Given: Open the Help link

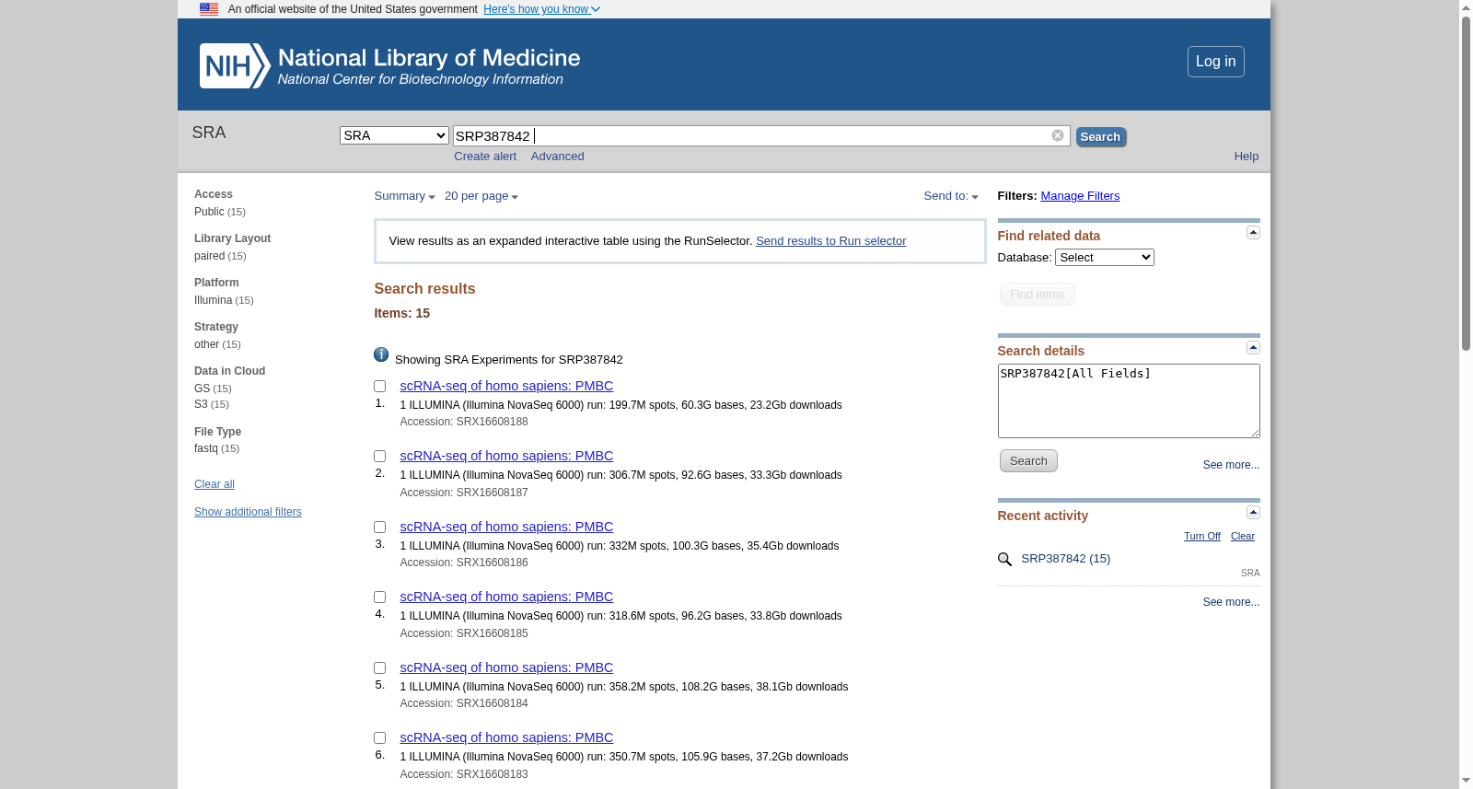Looking at the screenshot, I should pyautogui.click(x=1247, y=157).
